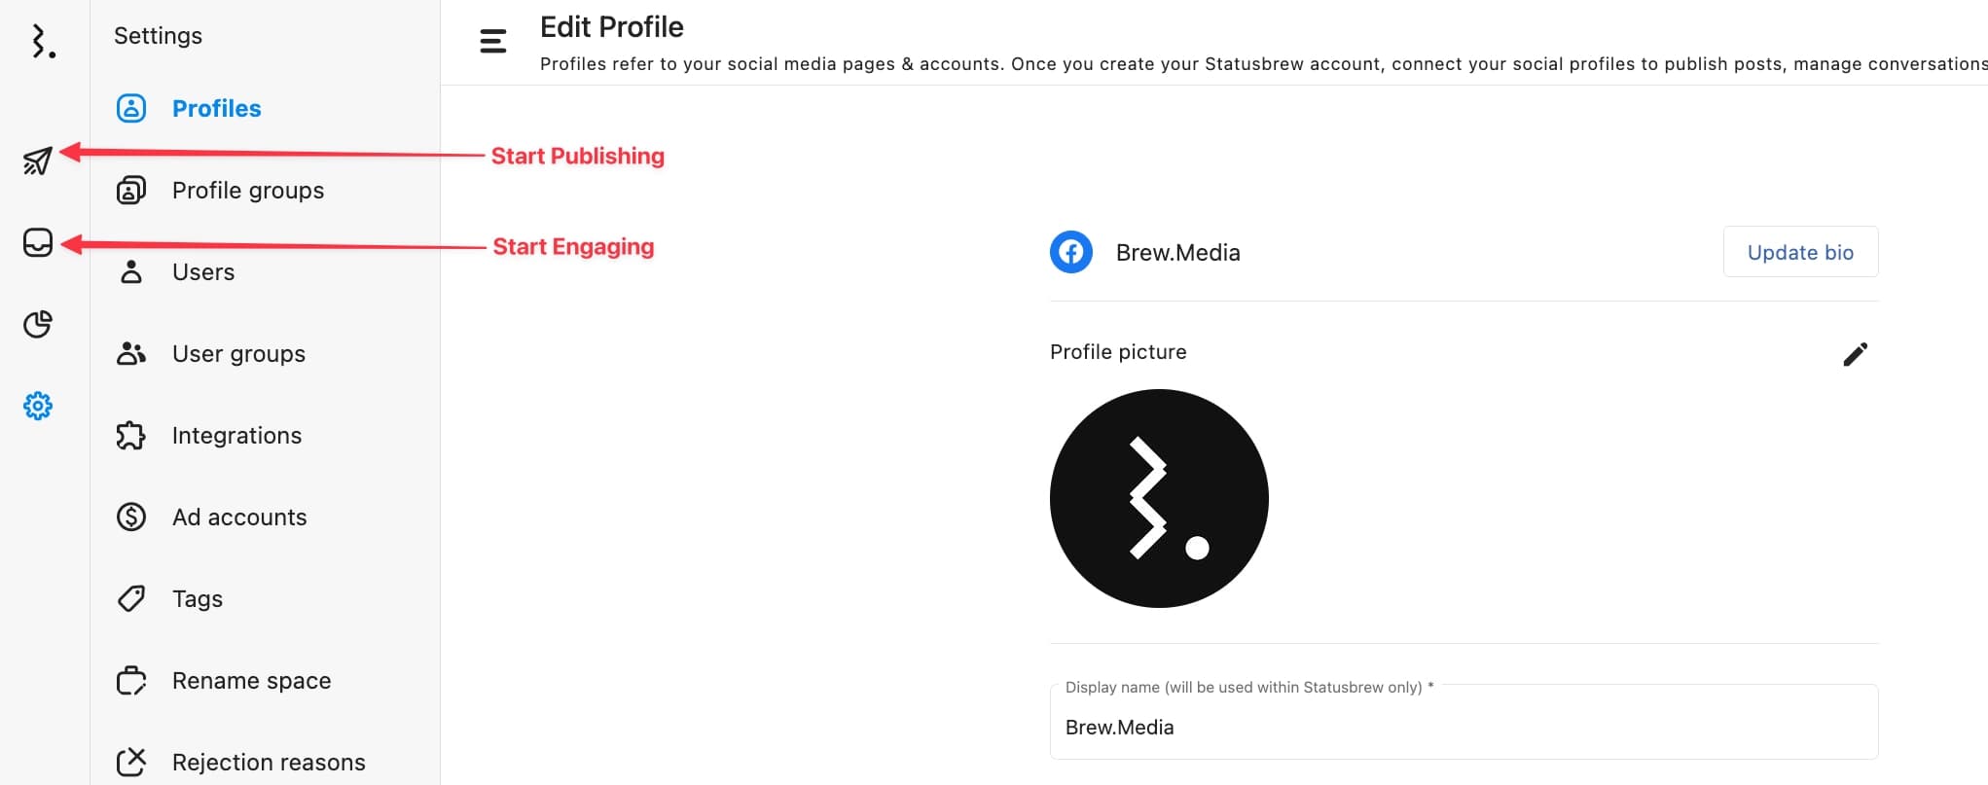Screen dimensions: 1988x785
Task: Toggle the hamburger menu beside Edit Profile
Action: pos(493,41)
